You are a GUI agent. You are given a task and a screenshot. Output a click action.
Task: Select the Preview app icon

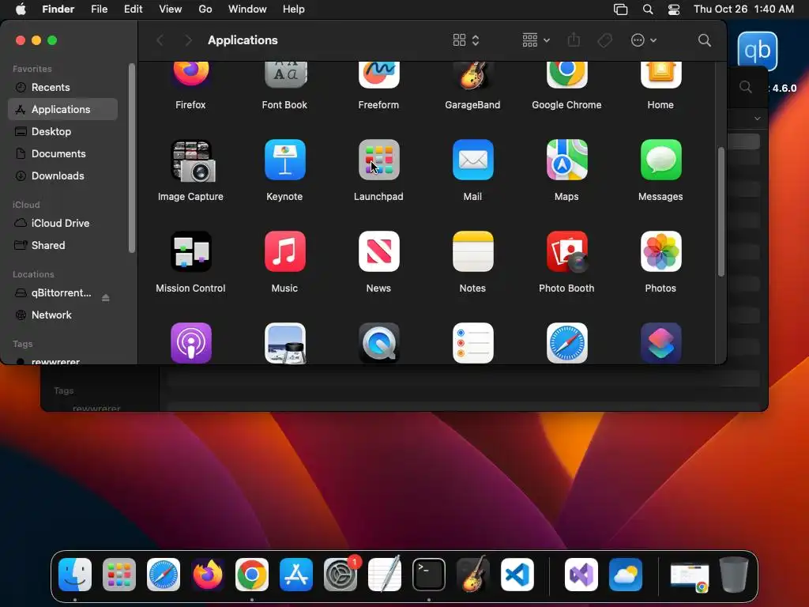pos(284,343)
